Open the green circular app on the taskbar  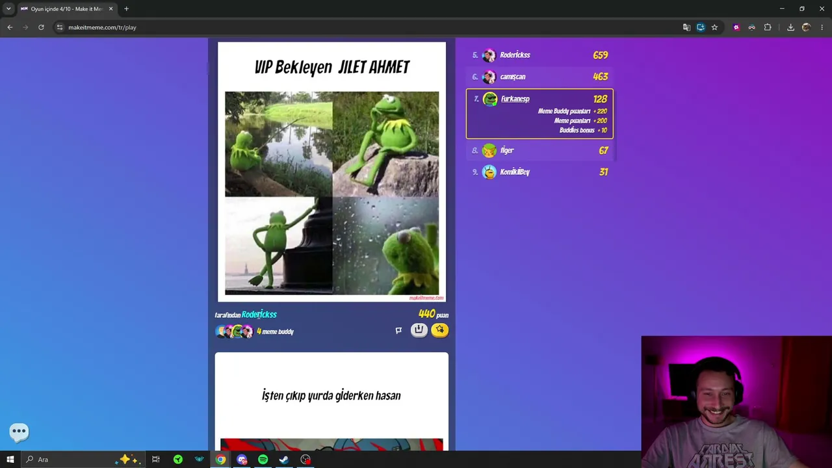click(x=178, y=460)
